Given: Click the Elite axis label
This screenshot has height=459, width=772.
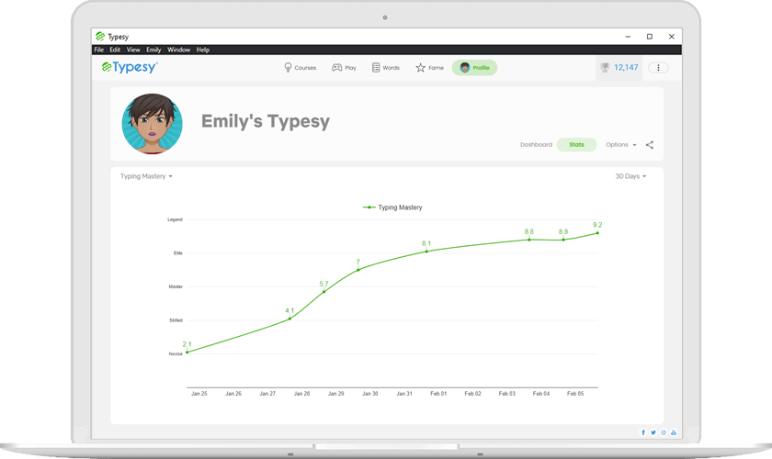Looking at the screenshot, I should tap(177, 252).
